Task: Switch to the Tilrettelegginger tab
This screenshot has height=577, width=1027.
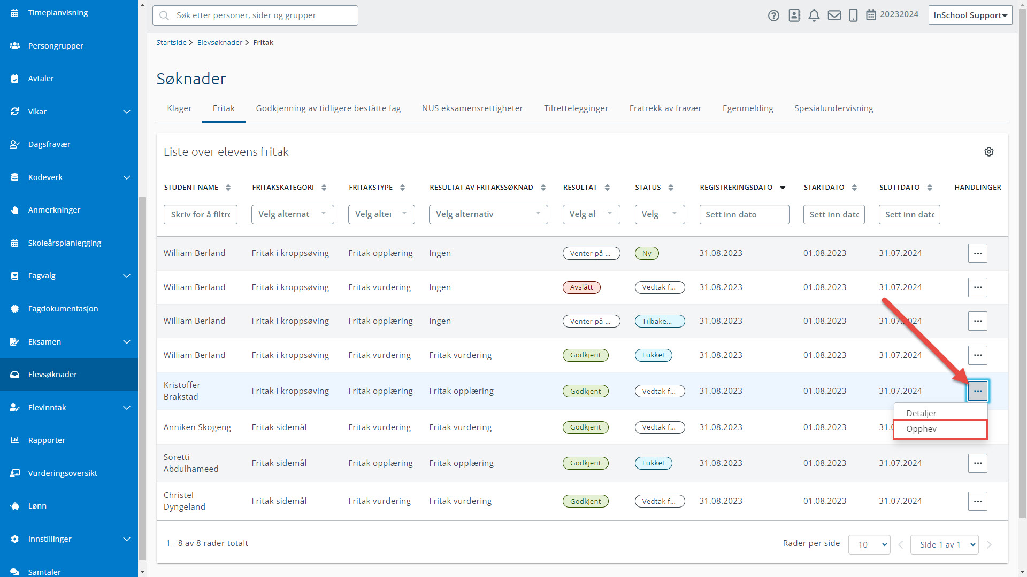Action: pyautogui.click(x=576, y=108)
